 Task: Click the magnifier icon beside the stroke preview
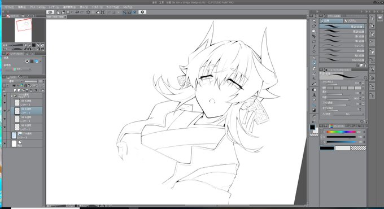point(365,78)
